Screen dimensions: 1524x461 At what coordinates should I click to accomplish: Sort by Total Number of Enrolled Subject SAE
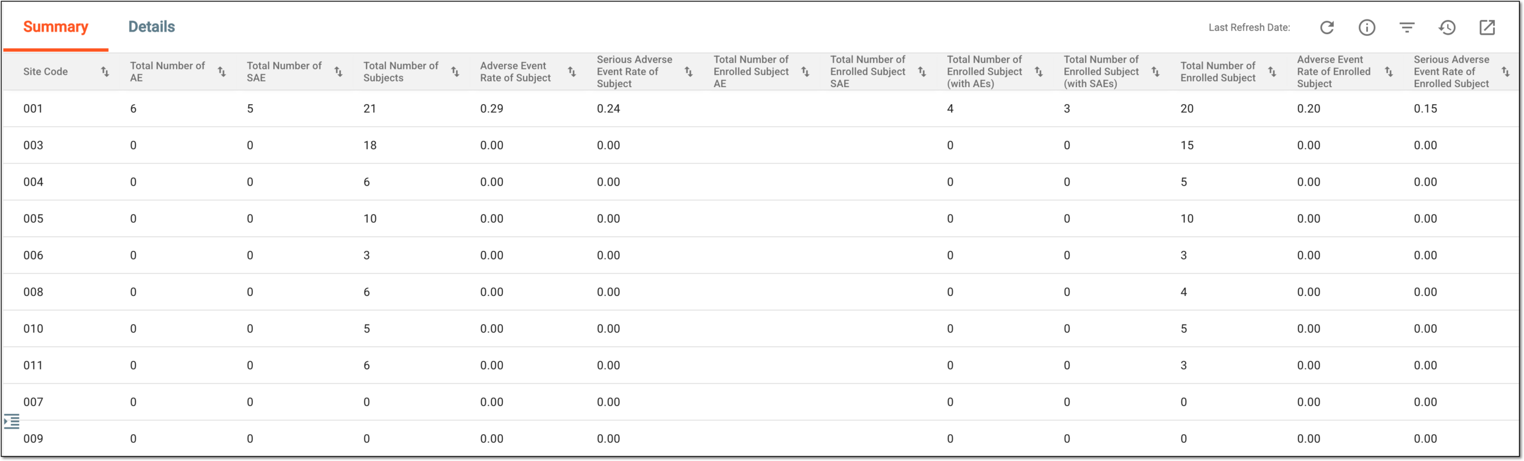[922, 72]
